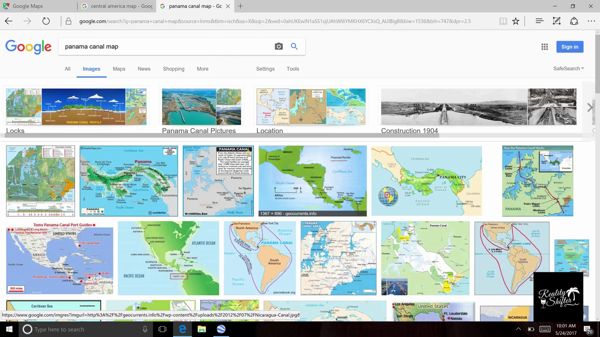Refresh the page with reload icon
The width and height of the screenshot is (600, 337).
click(46, 21)
